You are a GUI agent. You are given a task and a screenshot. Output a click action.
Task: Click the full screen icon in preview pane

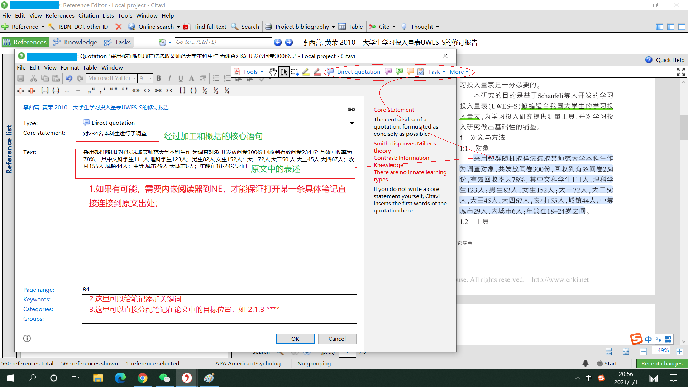click(681, 72)
